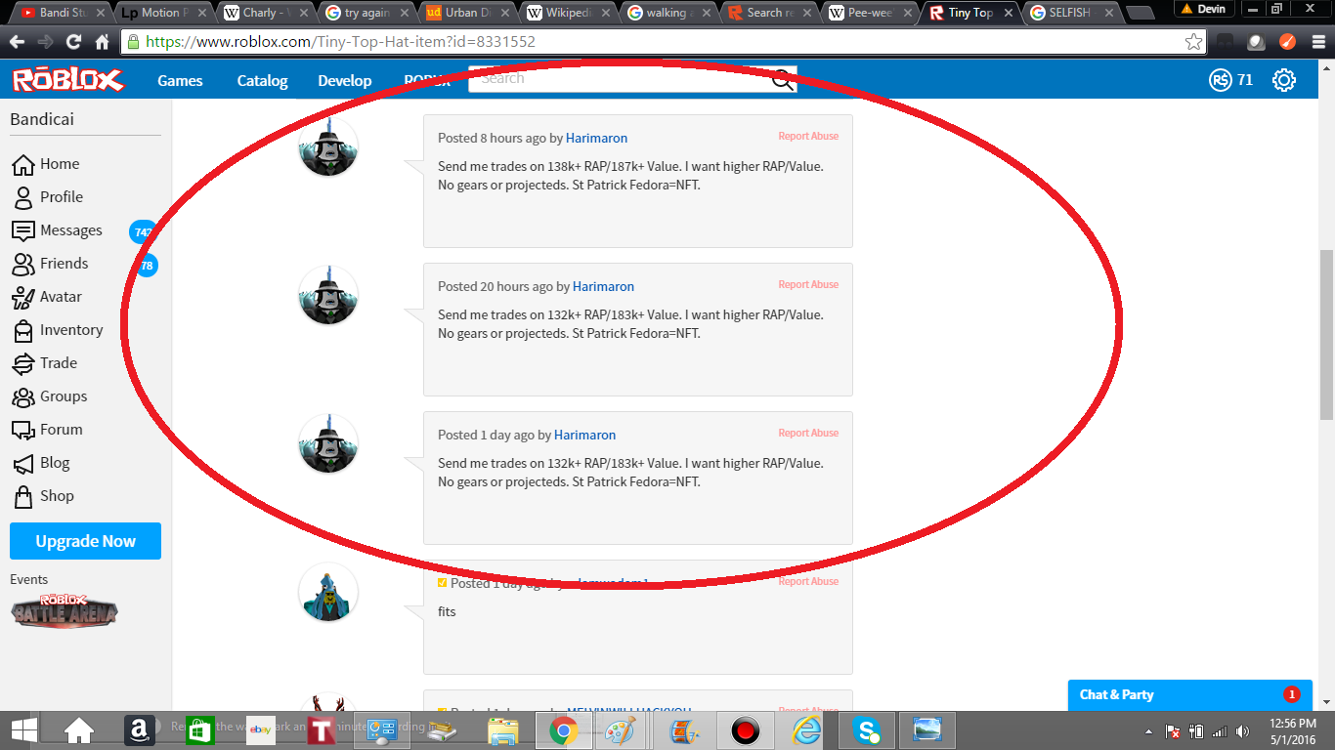The width and height of the screenshot is (1335, 750).
Task: Report abuse on the 20 hours ago comment
Action: point(808,285)
